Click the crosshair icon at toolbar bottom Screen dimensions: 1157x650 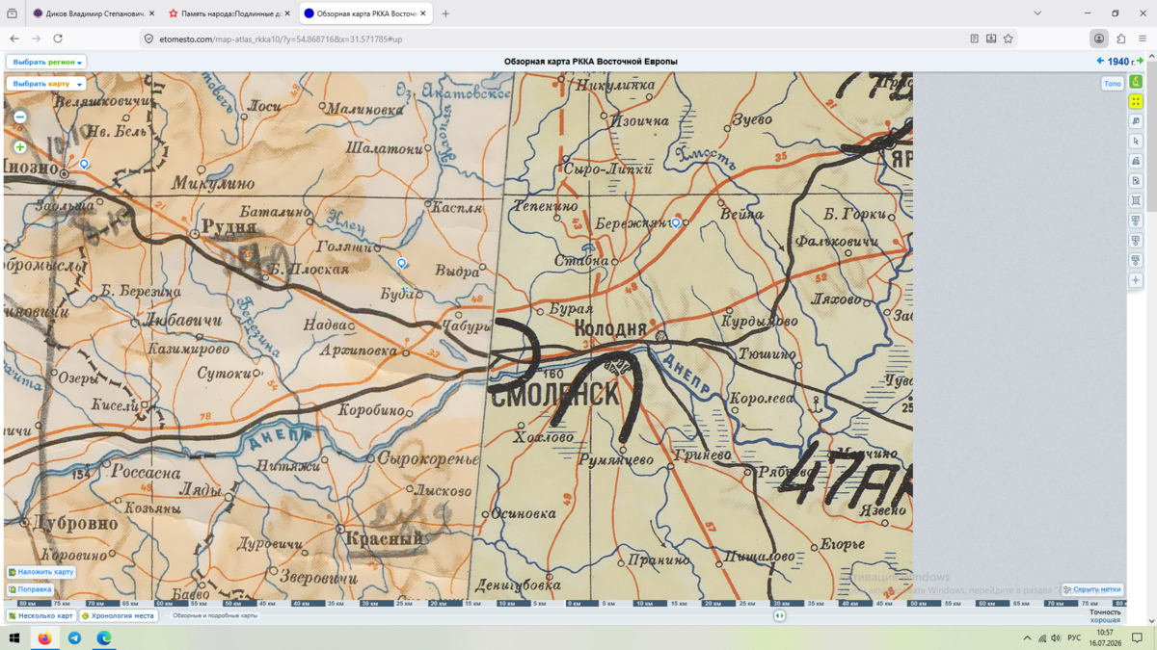(x=1136, y=280)
